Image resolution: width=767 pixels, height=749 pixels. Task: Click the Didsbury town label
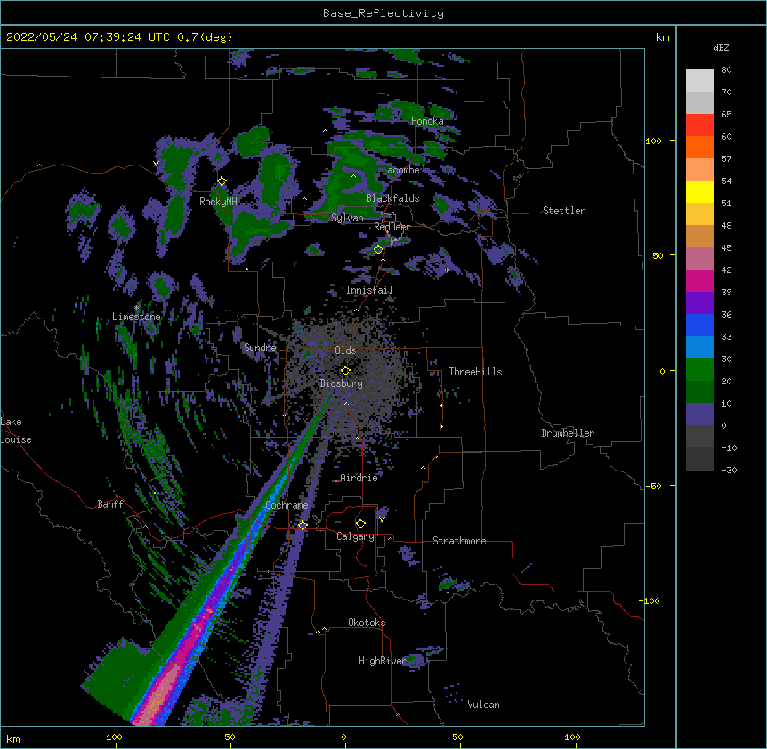[x=342, y=383]
